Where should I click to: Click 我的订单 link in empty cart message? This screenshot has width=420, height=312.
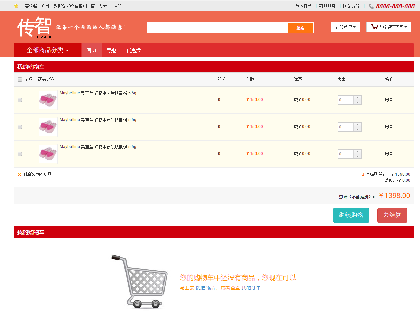pos(251,288)
